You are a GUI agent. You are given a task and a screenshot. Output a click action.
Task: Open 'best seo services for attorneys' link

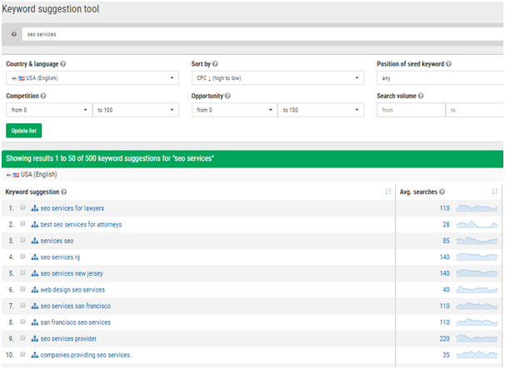(x=81, y=224)
